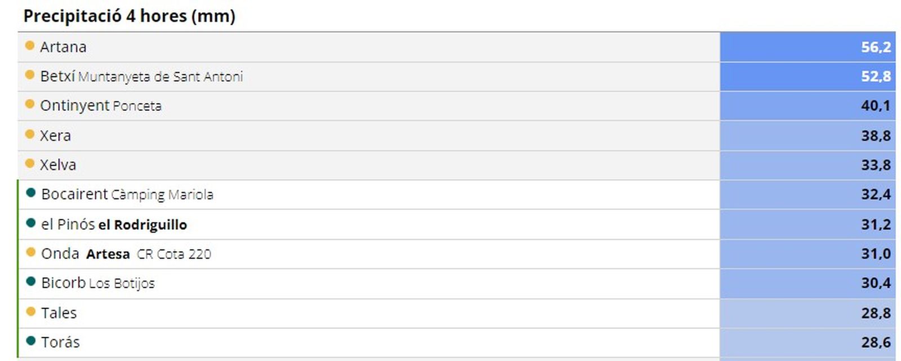Open the Xelva station link
Screen dimensions: 901x361
pos(57,165)
